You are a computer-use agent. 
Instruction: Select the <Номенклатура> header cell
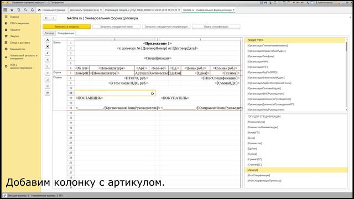point(112,68)
